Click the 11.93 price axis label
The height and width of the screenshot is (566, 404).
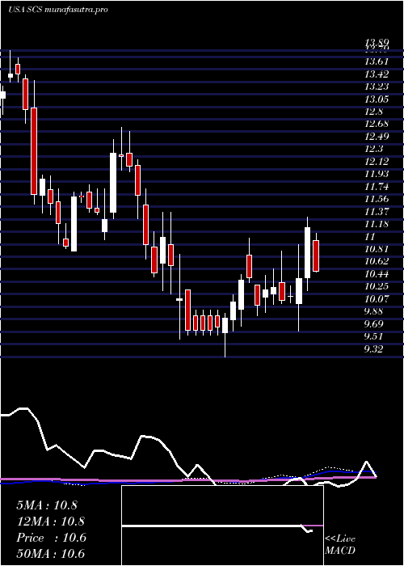click(x=377, y=174)
